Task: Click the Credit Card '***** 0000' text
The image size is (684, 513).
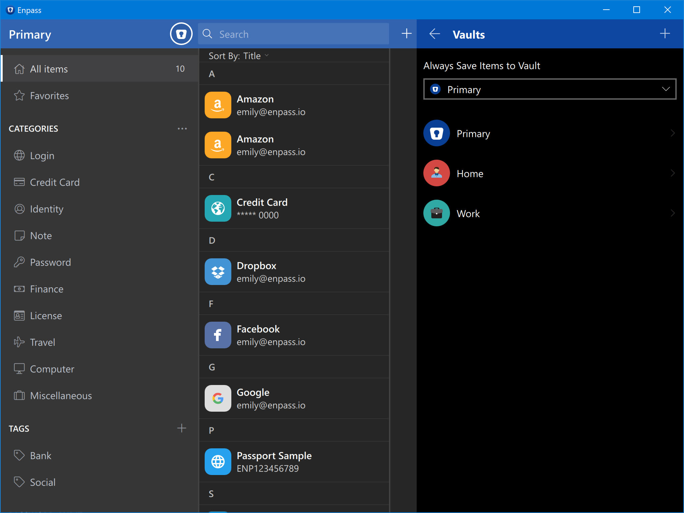Action: (258, 215)
